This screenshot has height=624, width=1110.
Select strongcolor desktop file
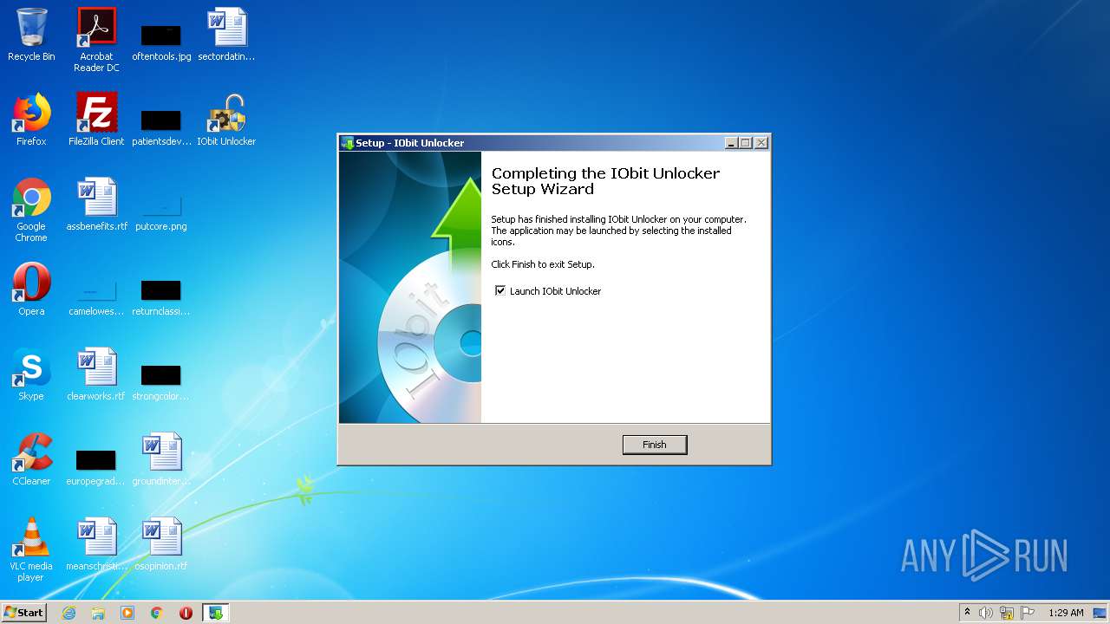point(161,381)
